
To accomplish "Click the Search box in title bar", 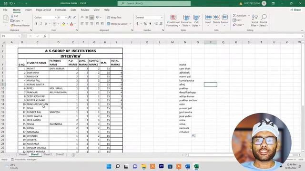I will (154, 3).
